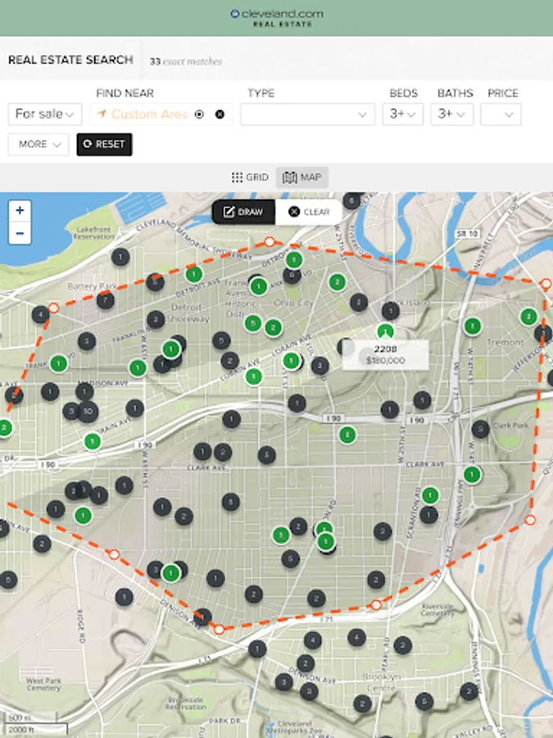Click dark marker near Lakefront Reservation

120,257
